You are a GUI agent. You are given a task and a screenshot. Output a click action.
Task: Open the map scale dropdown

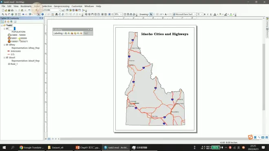coord(60,10)
